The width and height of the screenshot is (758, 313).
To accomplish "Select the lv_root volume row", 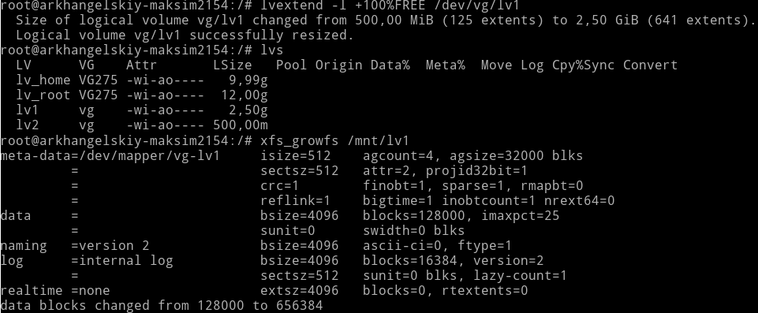I will pos(142,95).
